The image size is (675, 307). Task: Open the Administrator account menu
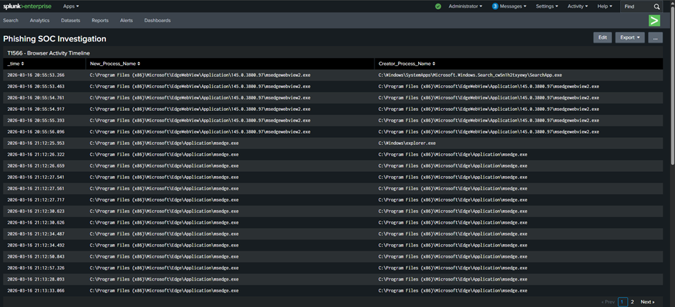coord(465,6)
